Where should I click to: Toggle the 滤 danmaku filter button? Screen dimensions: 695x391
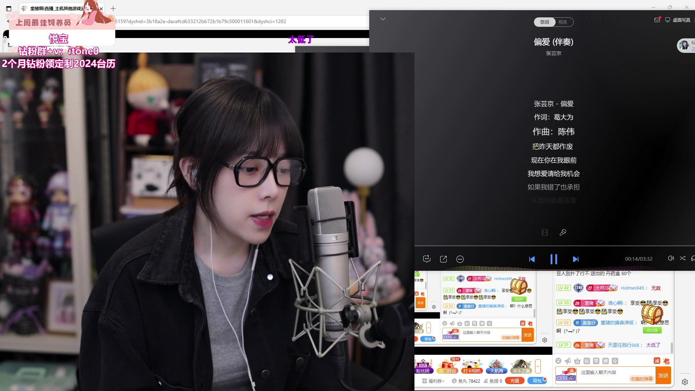tap(657, 361)
